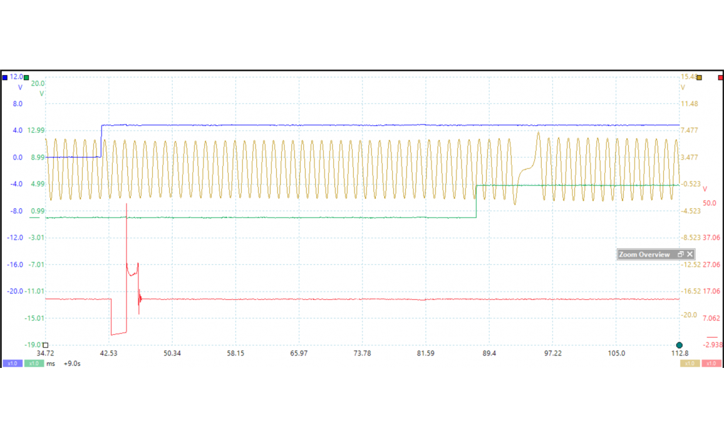Select the white ruler handle at bottom-left
The height and width of the screenshot is (438, 724).
pos(45,345)
